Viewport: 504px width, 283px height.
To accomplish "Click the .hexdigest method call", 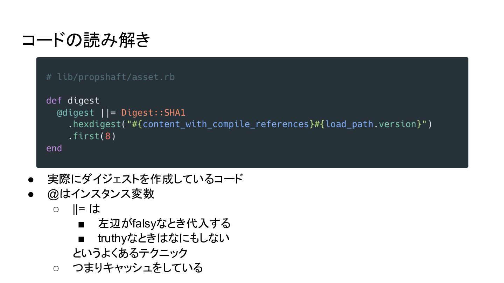I will pos(94,124).
